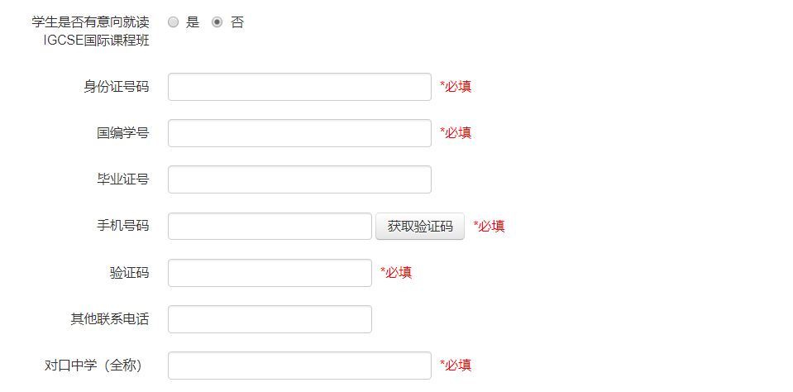Click the 验证码 input field
This screenshot has width=793, height=392.
(270, 273)
